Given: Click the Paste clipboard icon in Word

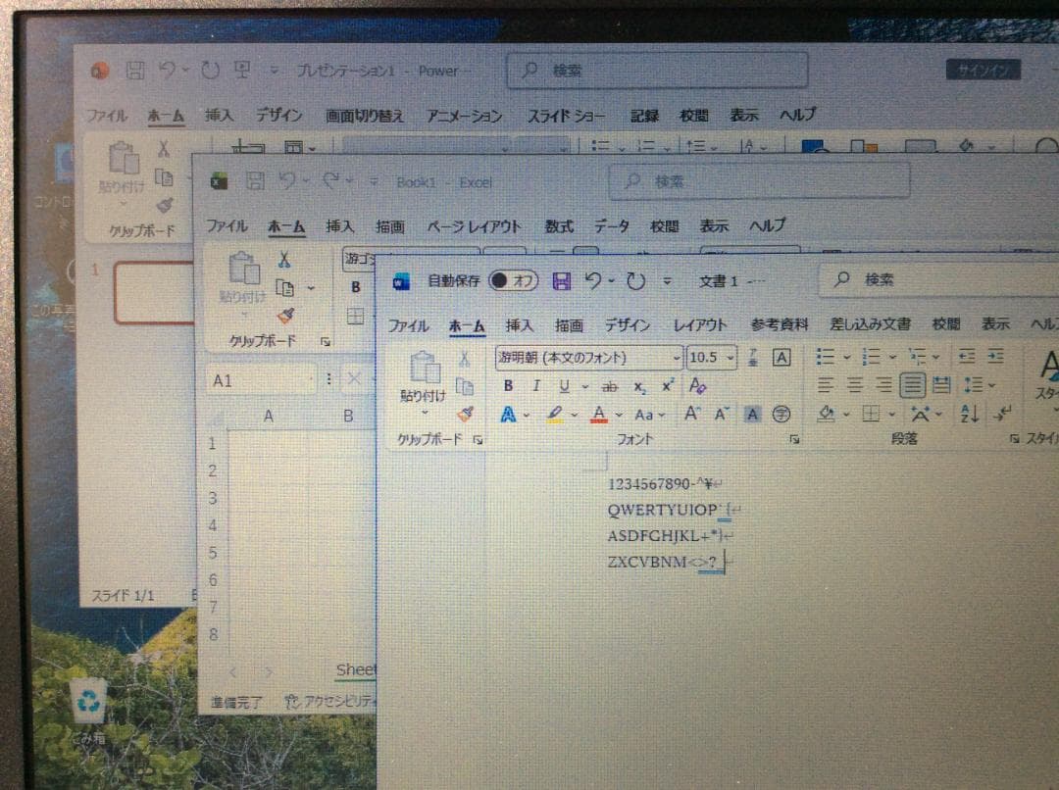Looking at the screenshot, I should coord(425,368).
